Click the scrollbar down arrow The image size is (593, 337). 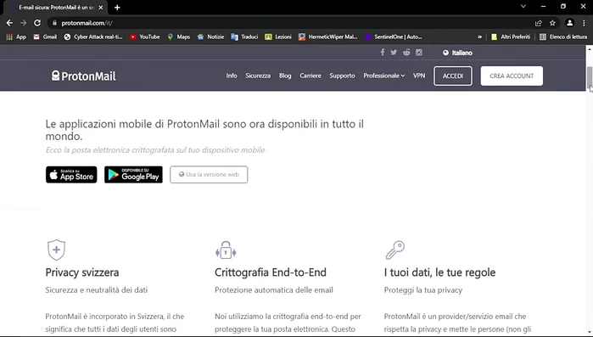point(590,333)
